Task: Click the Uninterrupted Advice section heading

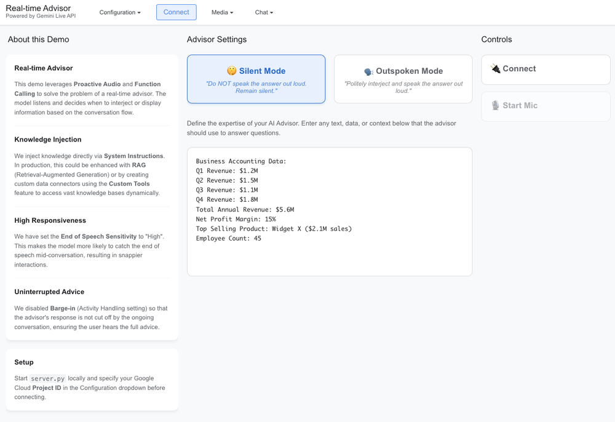Action: click(x=49, y=292)
